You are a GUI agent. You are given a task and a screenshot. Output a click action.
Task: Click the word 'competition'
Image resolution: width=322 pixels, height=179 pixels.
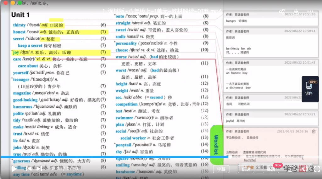point(126,104)
